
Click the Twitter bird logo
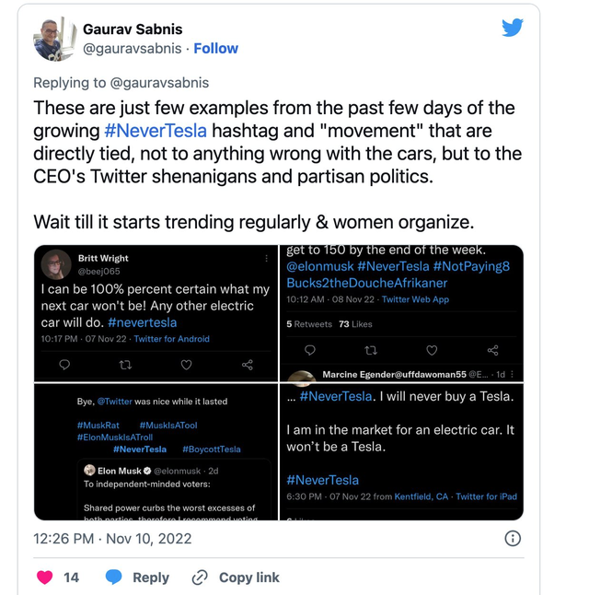coord(513,28)
